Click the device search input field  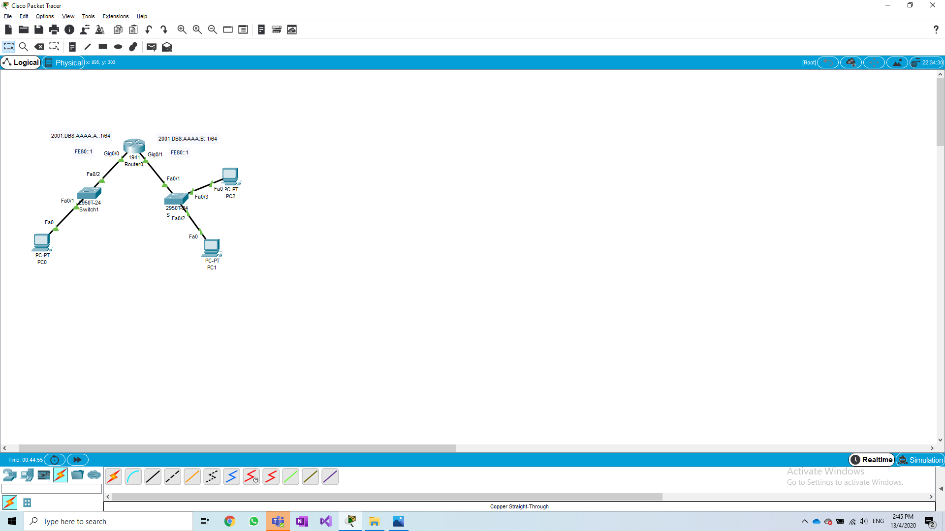pyautogui.click(x=52, y=489)
